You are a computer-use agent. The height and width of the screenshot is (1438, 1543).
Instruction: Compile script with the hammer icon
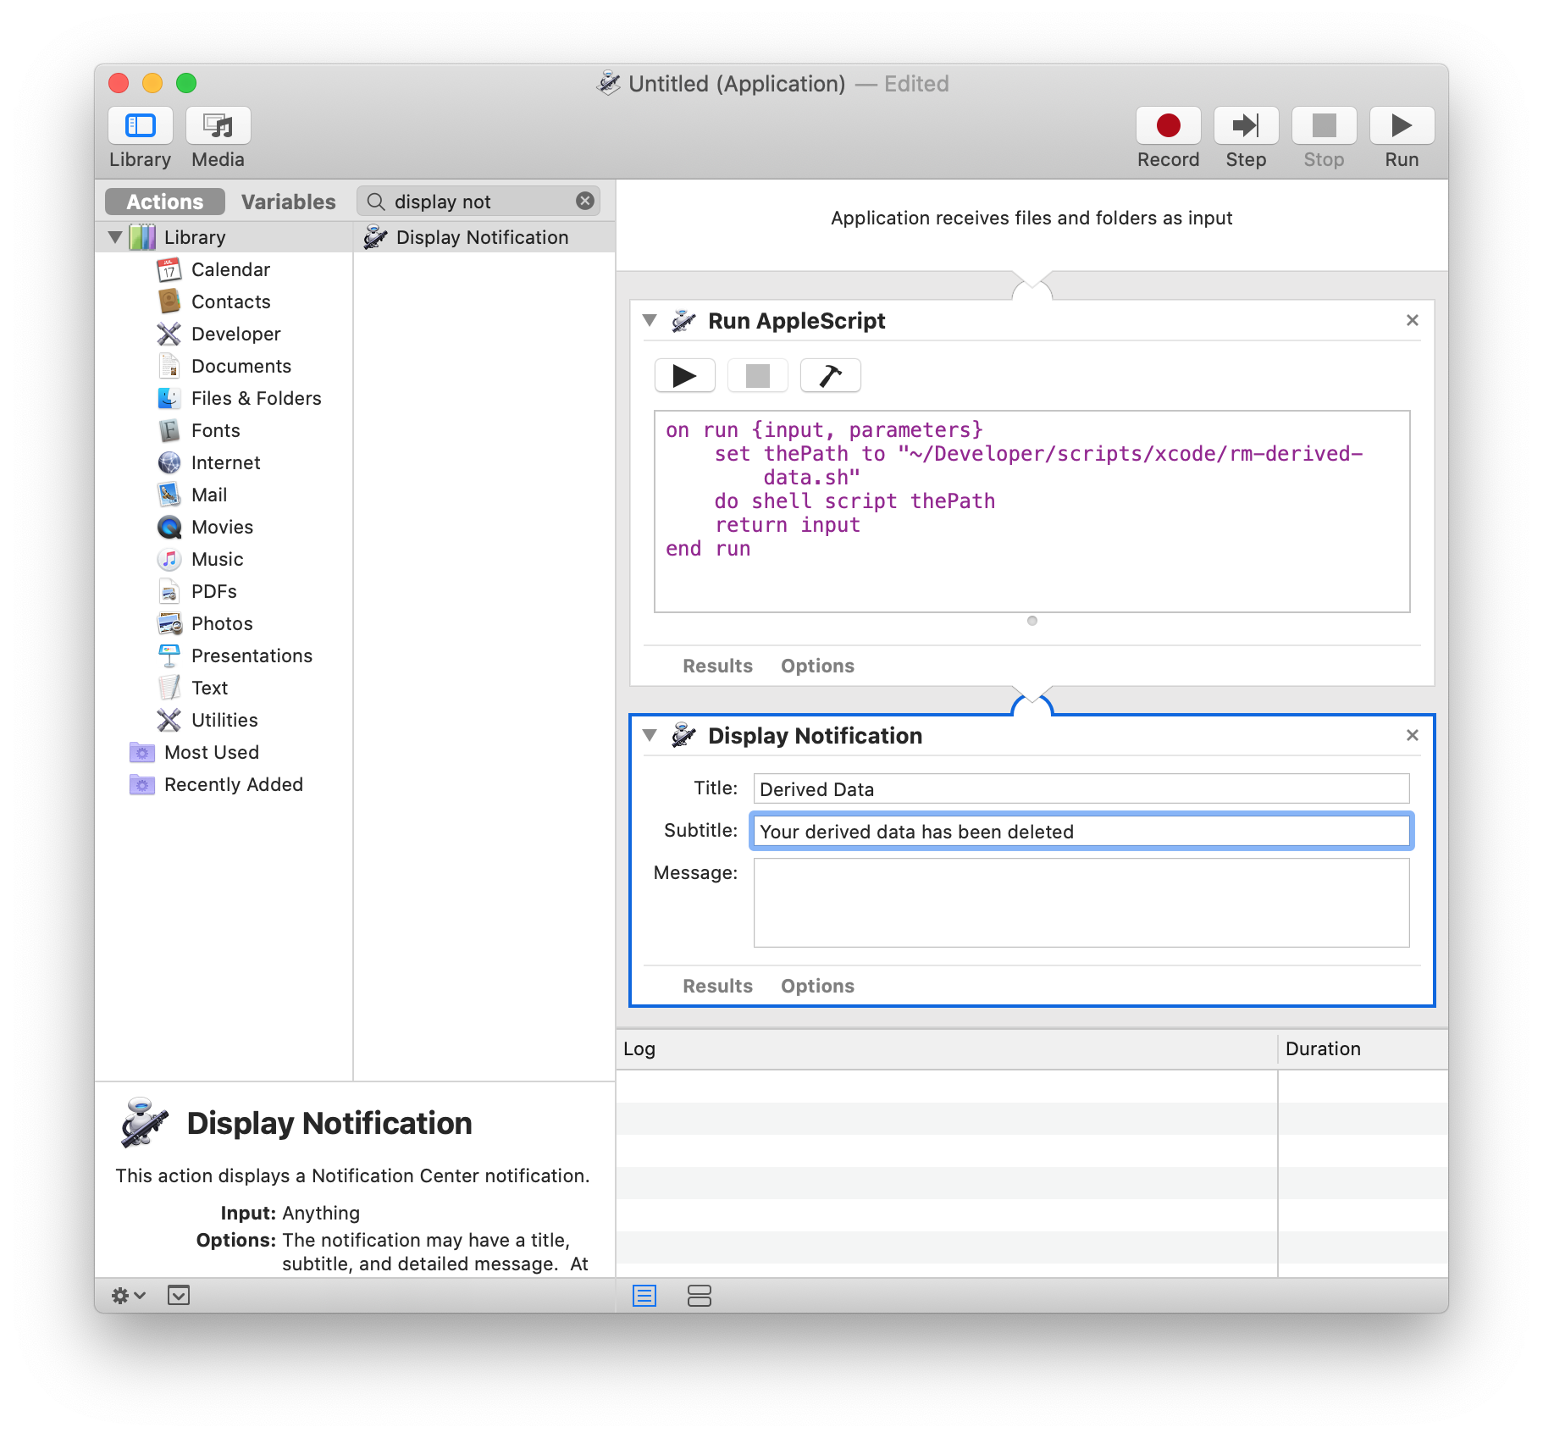(x=830, y=375)
